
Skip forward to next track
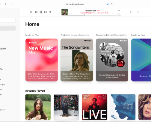click(46, 12)
